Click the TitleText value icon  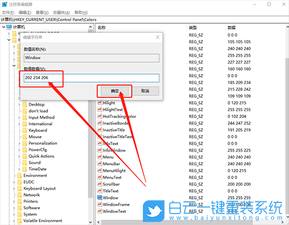click(99, 191)
